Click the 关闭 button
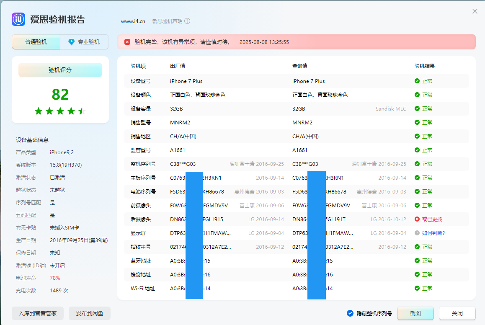 point(457,313)
